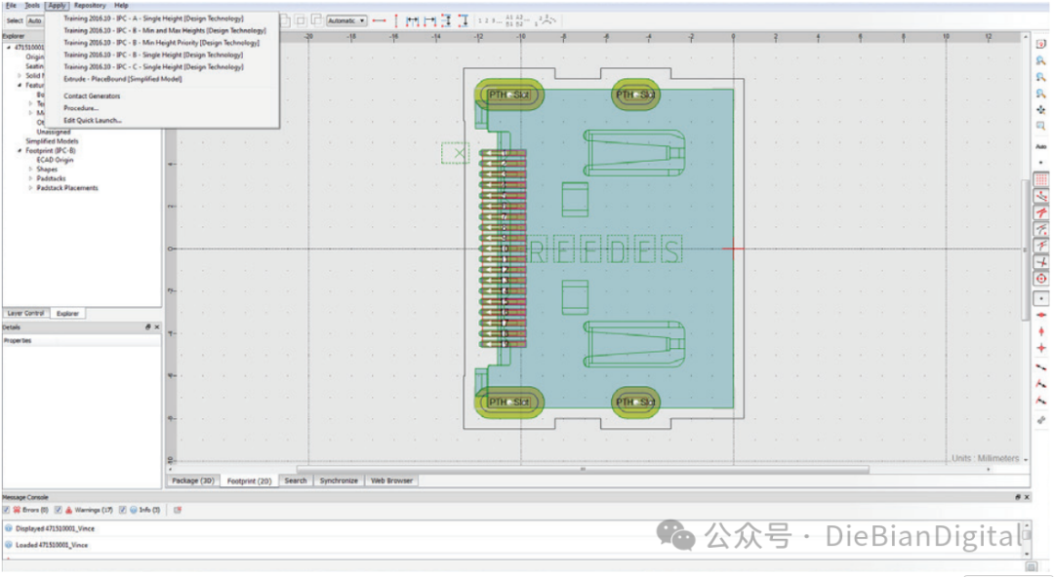Image resolution: width=1054 pixels, height=577 pixels.
Task: Toggle the red grid snap icon
Action: (1040, 179)
